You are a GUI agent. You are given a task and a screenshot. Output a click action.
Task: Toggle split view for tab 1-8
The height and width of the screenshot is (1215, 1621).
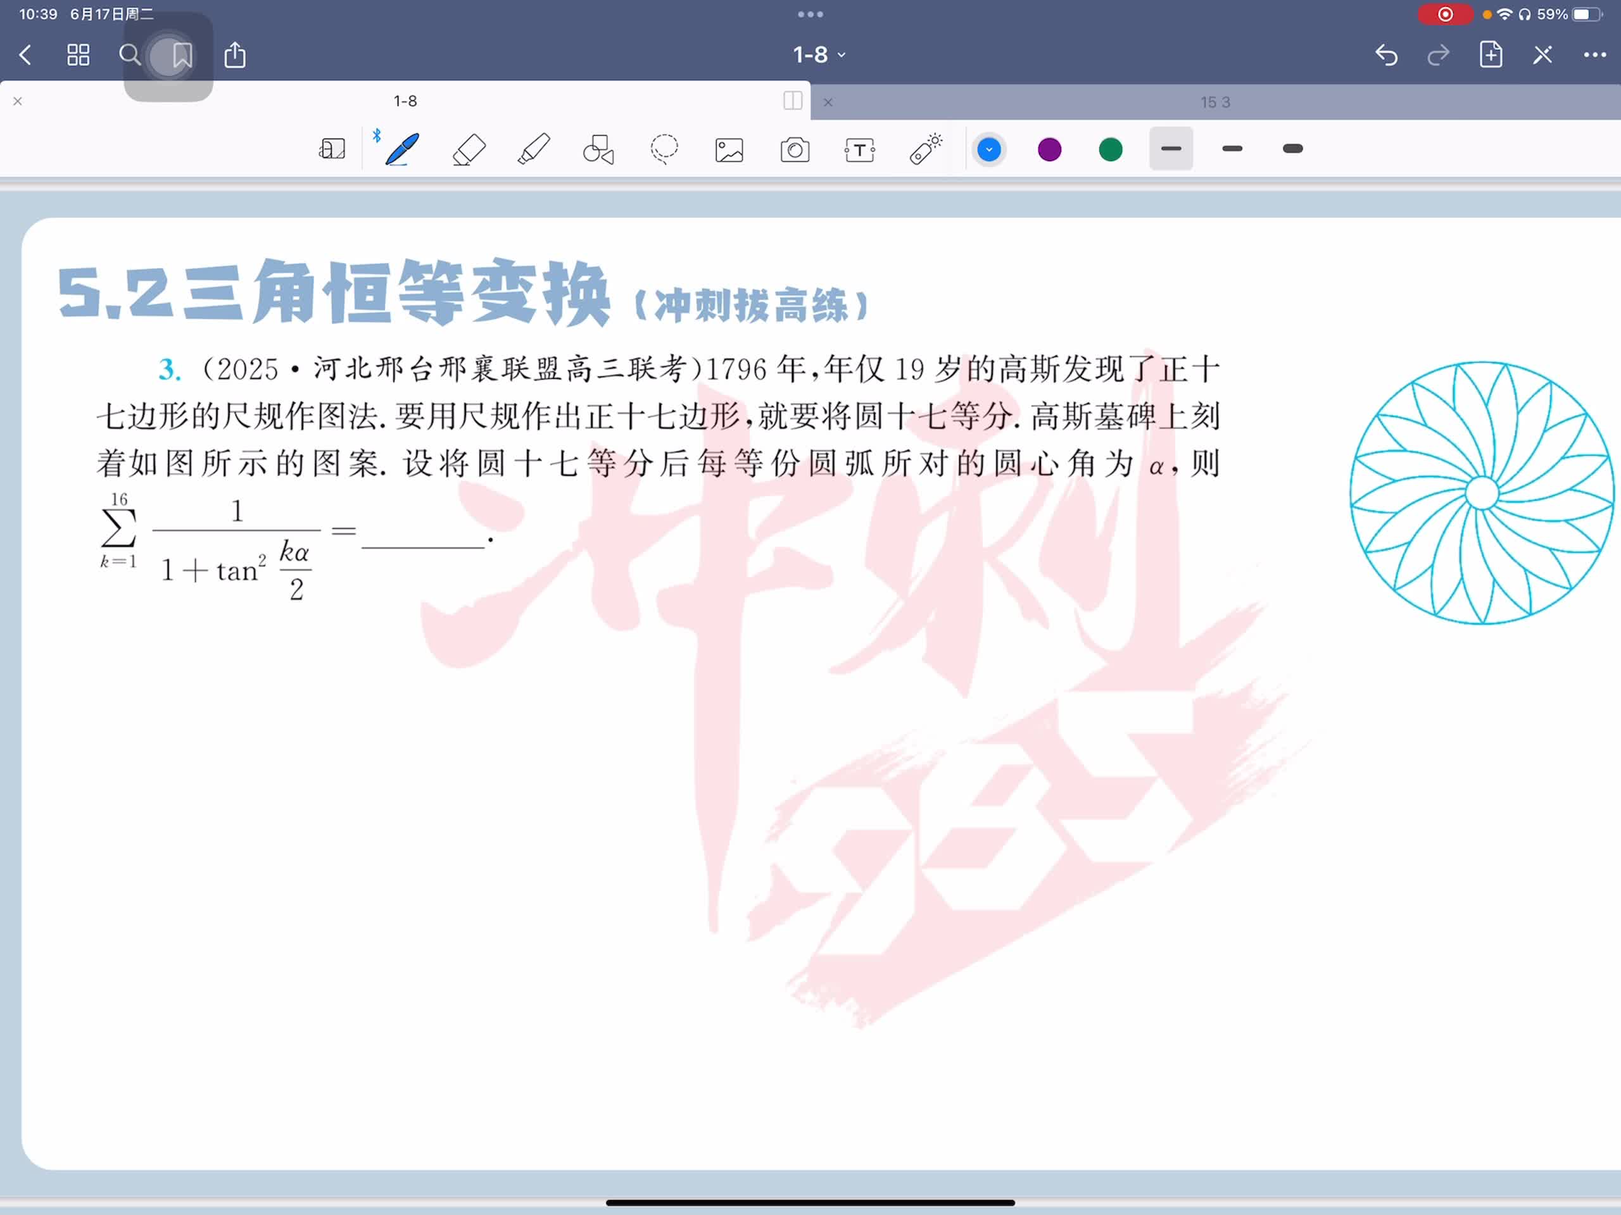792,101
